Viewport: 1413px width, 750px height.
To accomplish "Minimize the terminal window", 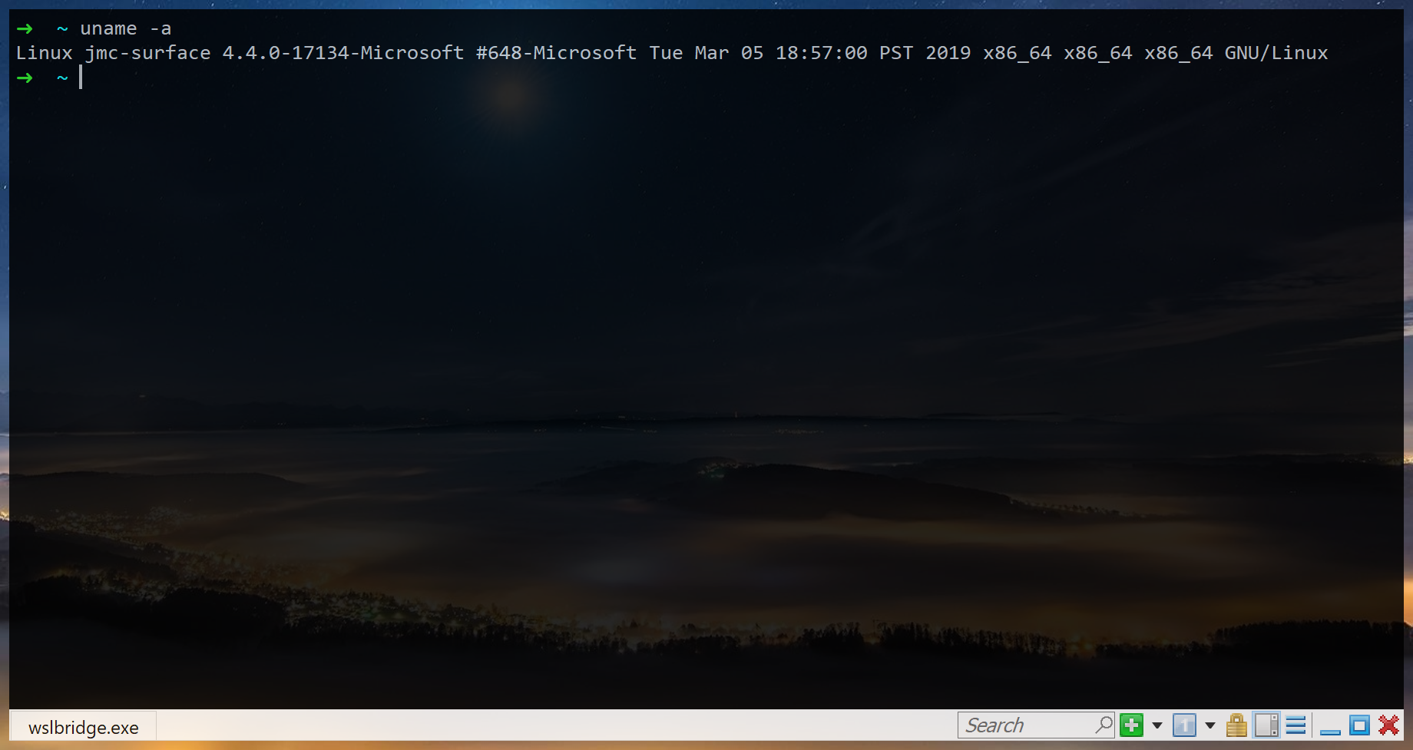I will (x=1330, y=729).
